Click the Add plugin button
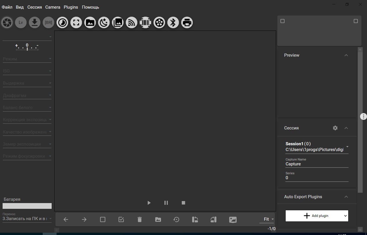This screenshot has width=367, height=235. click(x=317, y=216)
